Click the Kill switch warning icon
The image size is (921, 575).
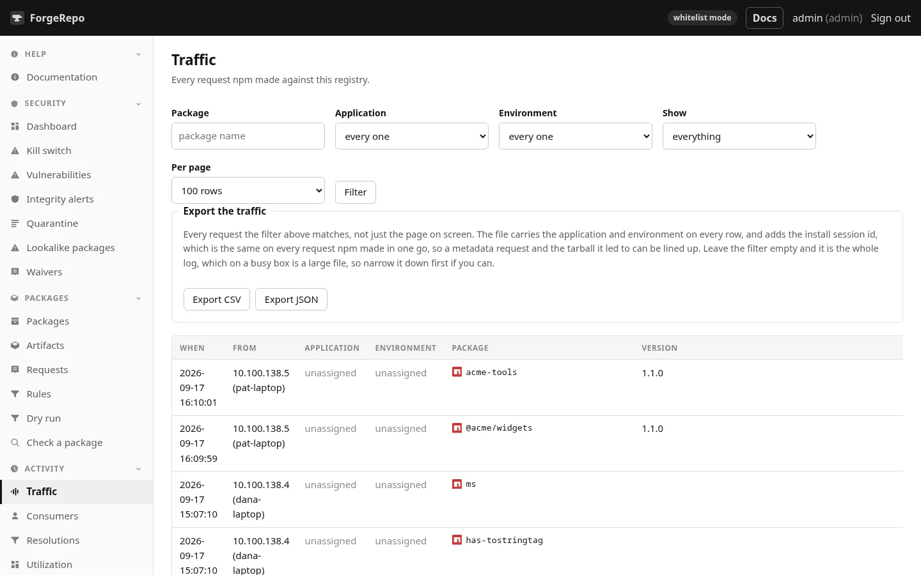coord(15,151)
